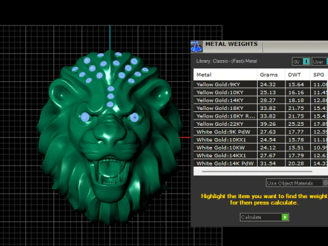Click the Calculate button label
The width and height of the screenshot is (328, 246).
point(251,217)
